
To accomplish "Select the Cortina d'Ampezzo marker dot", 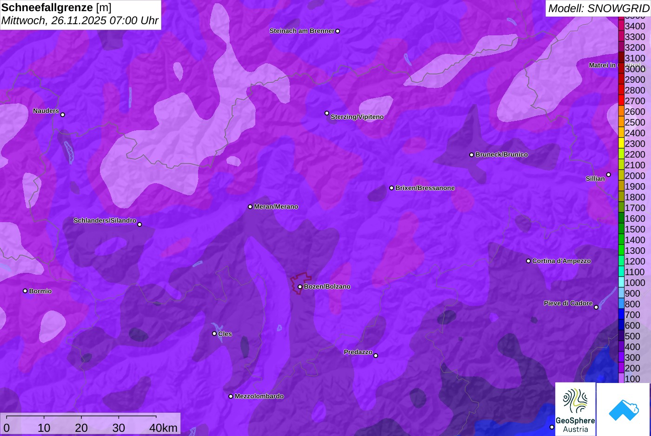I will pyautogui.click(x=528, y=261).
